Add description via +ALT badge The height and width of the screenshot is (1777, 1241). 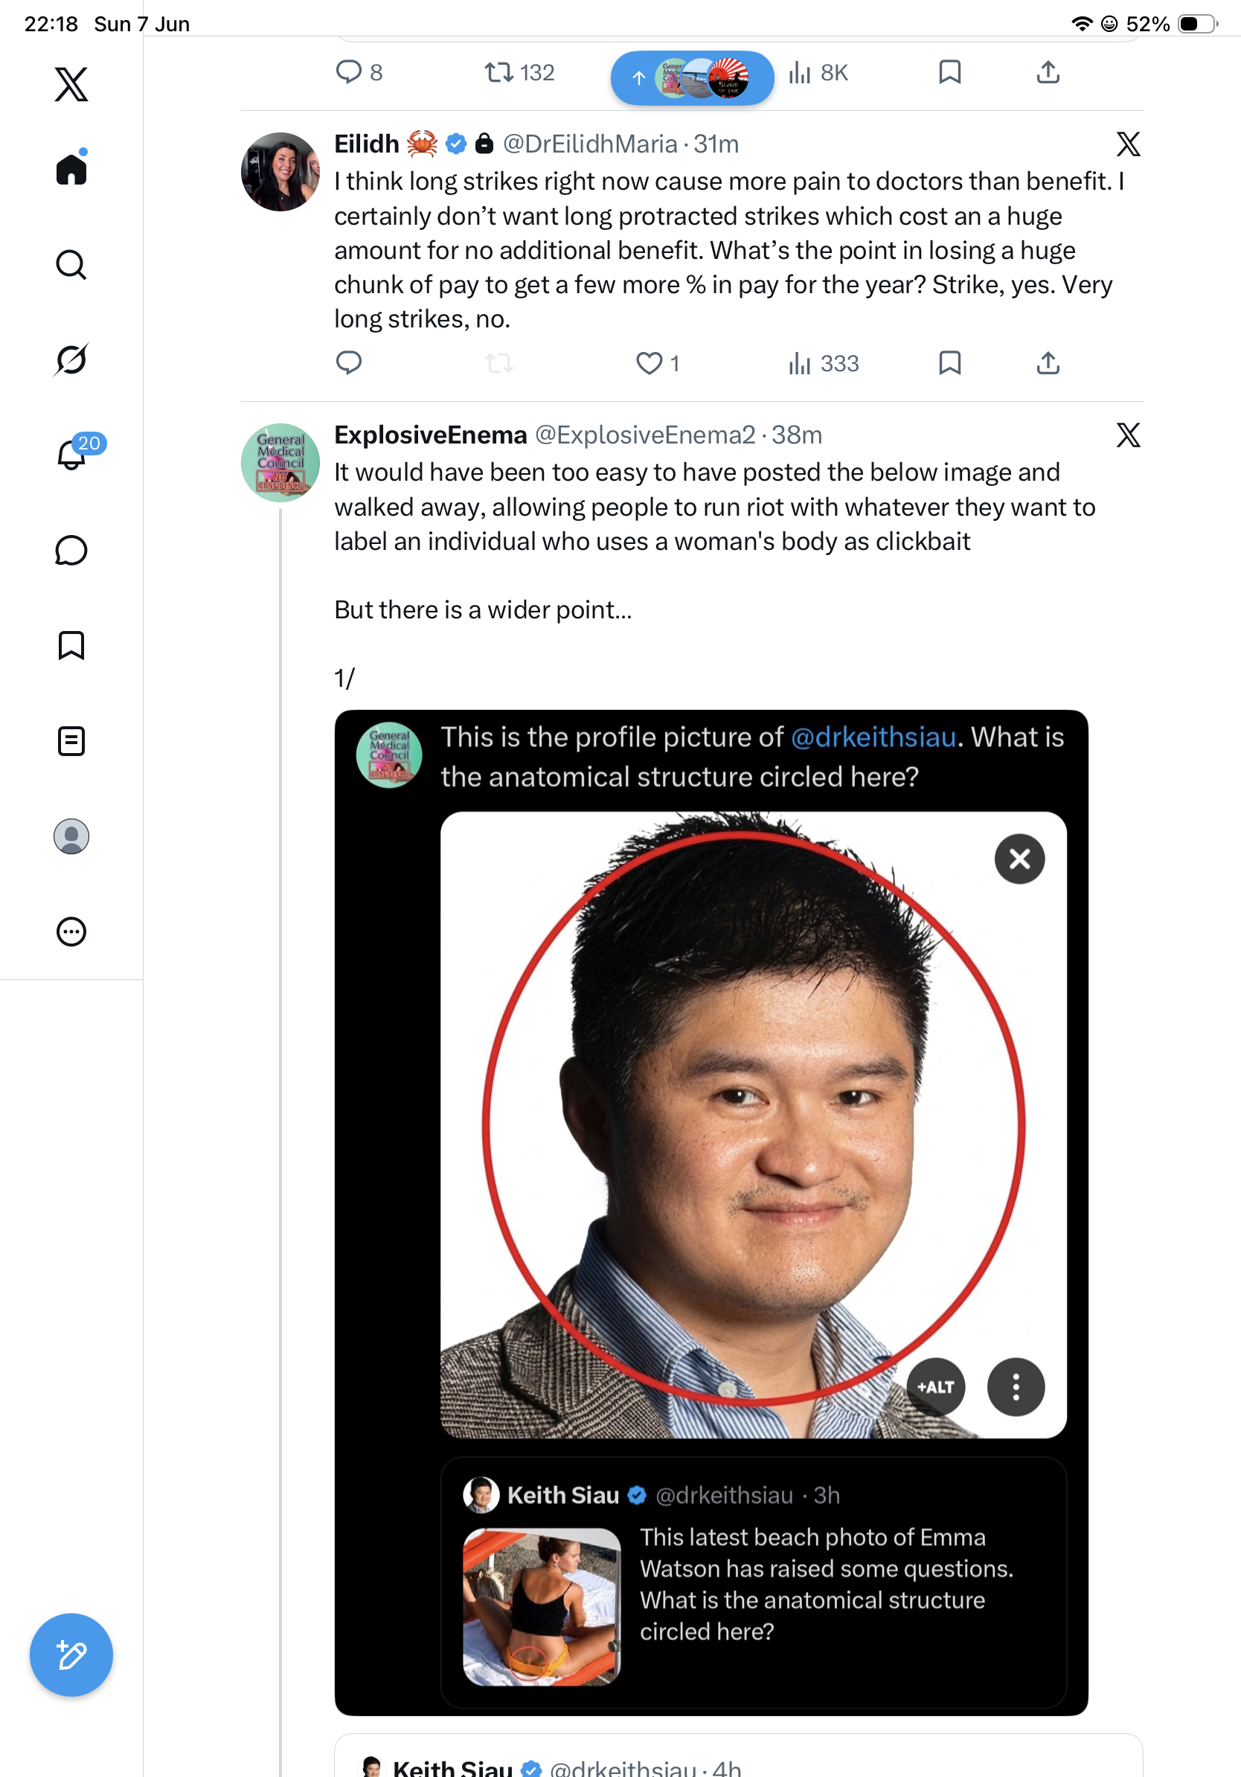[x=935, y=1387]
